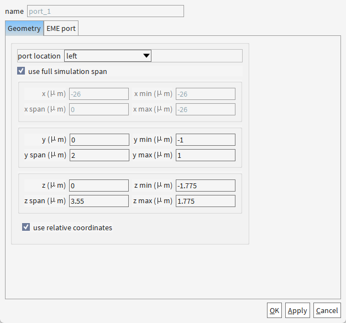
Task: Edit the z min (µm) field
Action: coord(206,186)
